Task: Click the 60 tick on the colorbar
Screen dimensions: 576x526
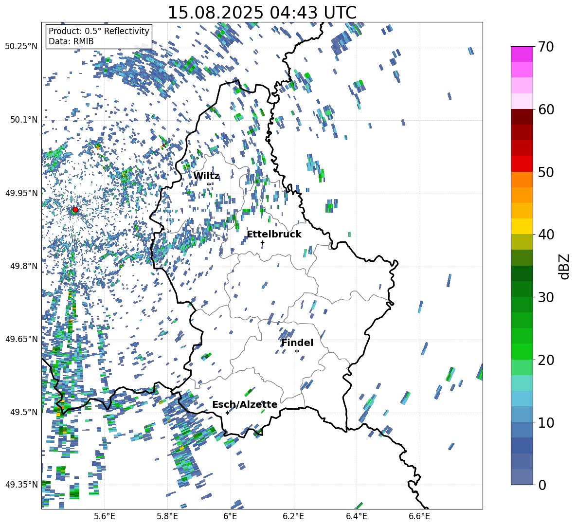Action: pos(546,109)
